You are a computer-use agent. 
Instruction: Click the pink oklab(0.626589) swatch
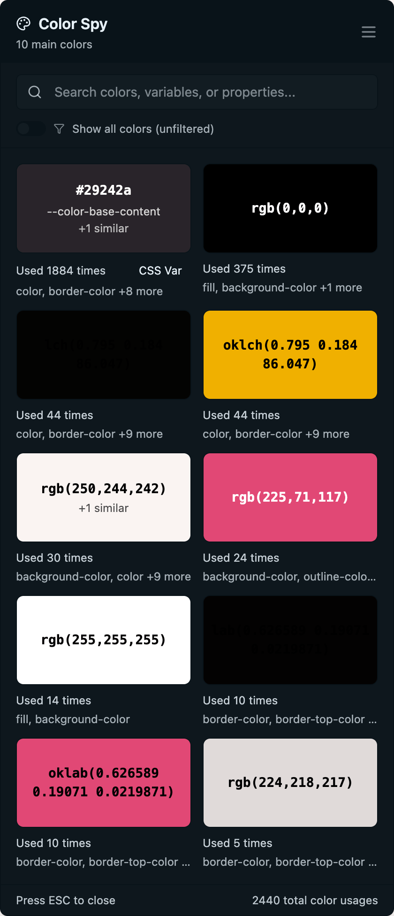coord(103,783)
